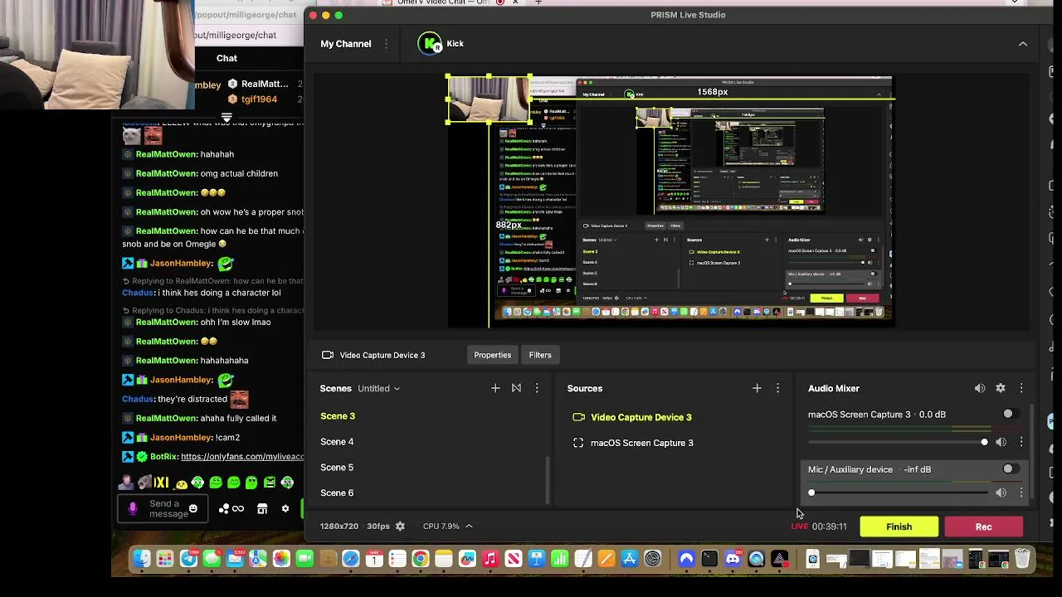
Task: Click Finish to end the live stream
Action: [x=899, y=527]
